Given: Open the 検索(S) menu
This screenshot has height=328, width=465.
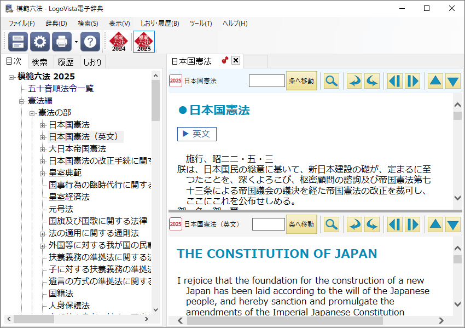Looking at the screenshot, I should [x=88, y=24].
